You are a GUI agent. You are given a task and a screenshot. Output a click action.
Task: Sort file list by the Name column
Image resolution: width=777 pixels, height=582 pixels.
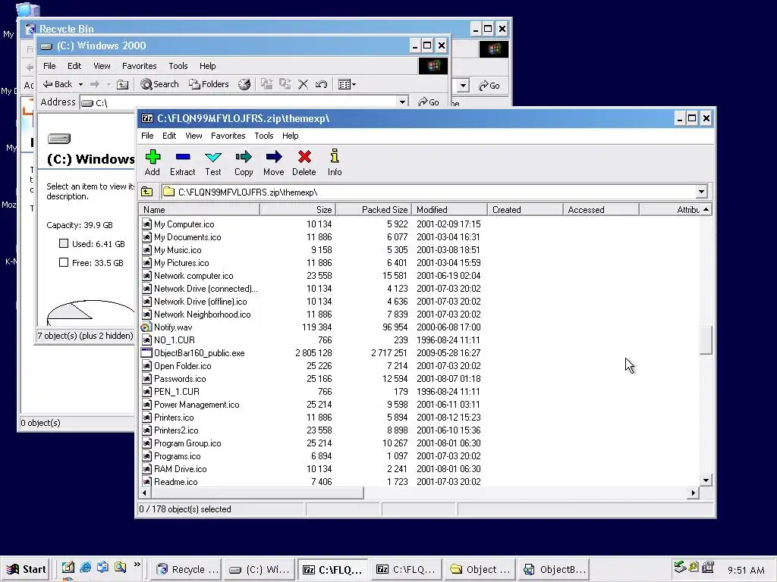[x=200, y=210]
